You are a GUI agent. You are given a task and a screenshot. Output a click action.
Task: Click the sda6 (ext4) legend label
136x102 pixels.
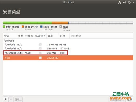point(50,27)
